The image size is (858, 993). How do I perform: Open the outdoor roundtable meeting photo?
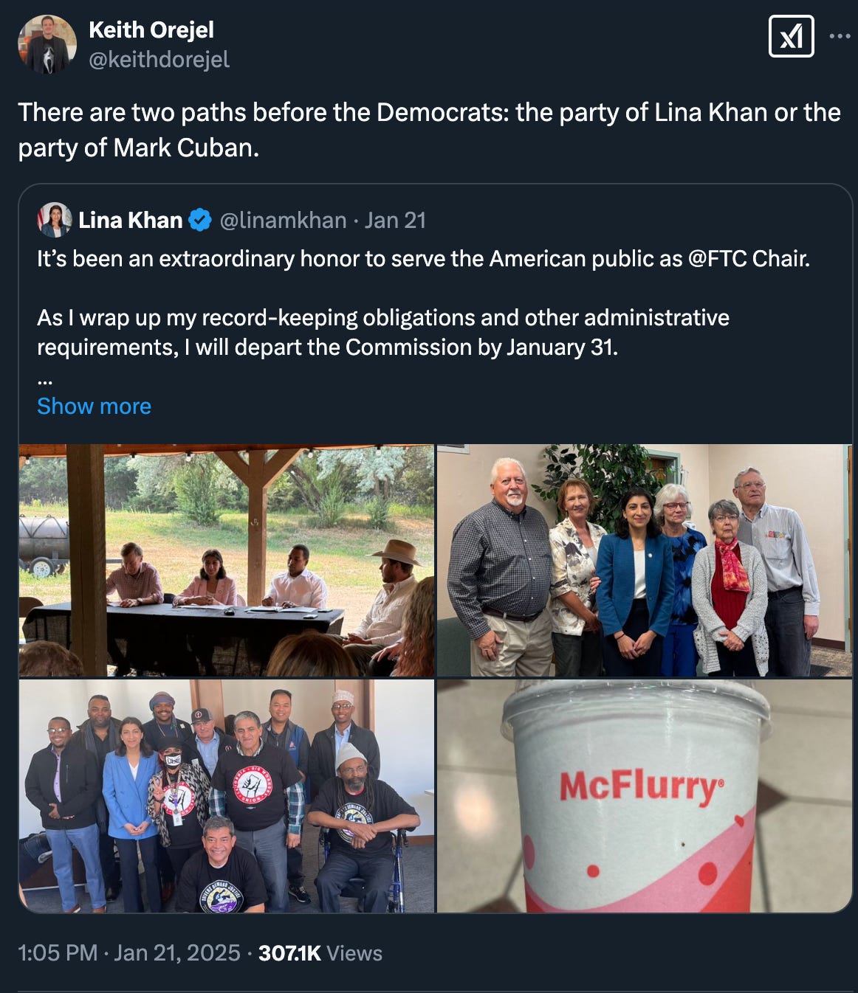click(x=227, y=561)
